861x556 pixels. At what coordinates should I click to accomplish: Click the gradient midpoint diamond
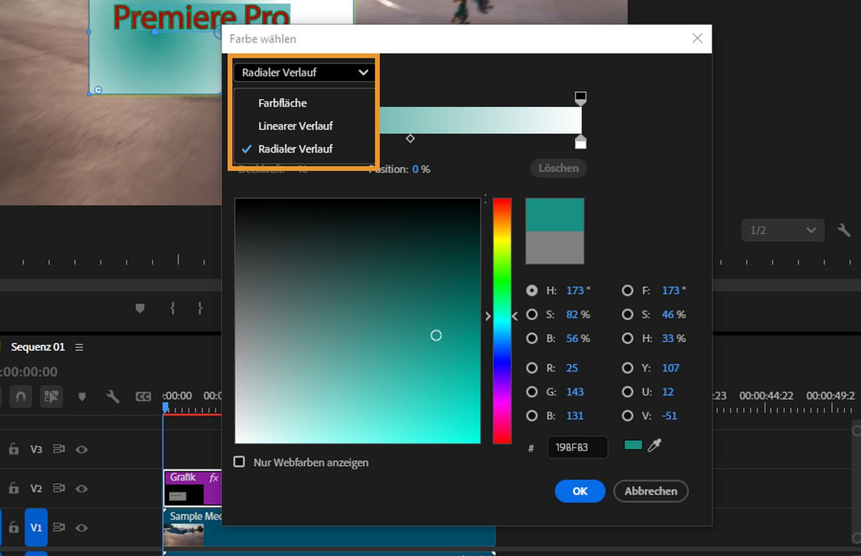coord(410,138)
